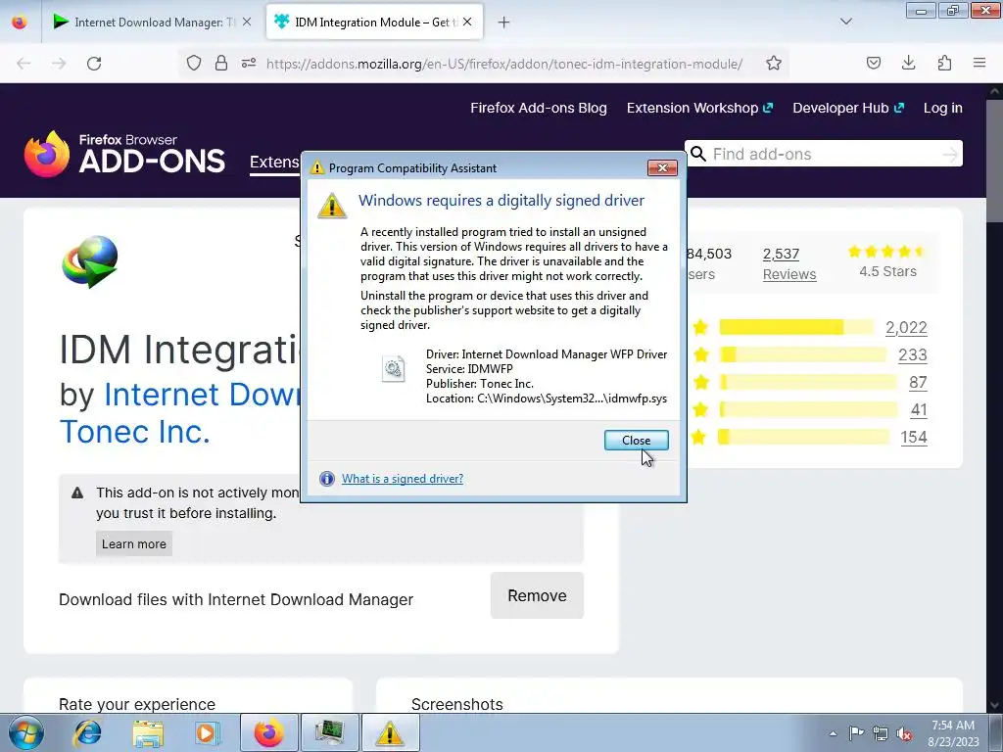This screenshot has width=1003, height=752.
Task: Click the Firefox taskbar button
Action: pyautogui.click(x=268, y=732)
